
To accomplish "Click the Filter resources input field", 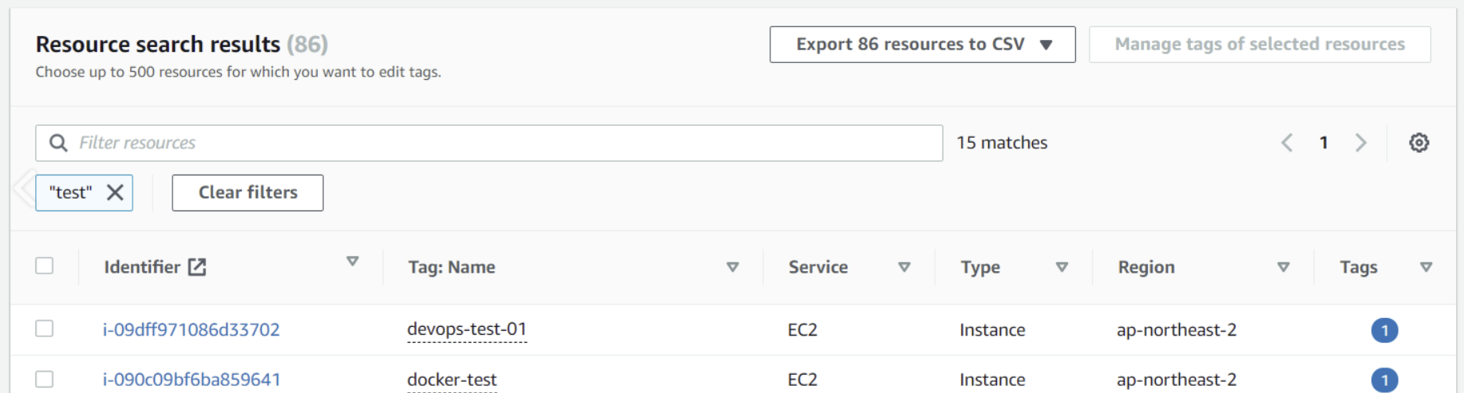I will pos(489,143).
